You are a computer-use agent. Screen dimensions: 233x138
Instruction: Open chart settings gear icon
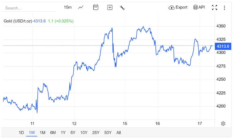pyautogui.click(x=223, y=123)
